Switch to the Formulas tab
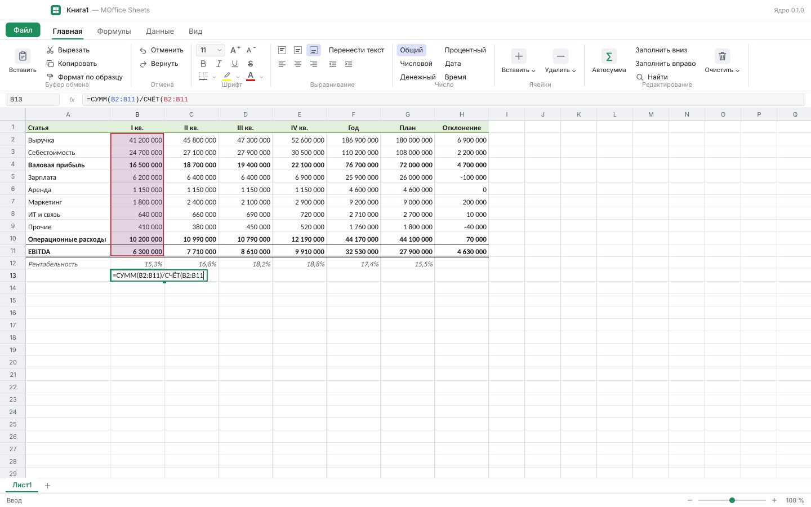This screenshot has width=811, height=507. pos(114,32)
